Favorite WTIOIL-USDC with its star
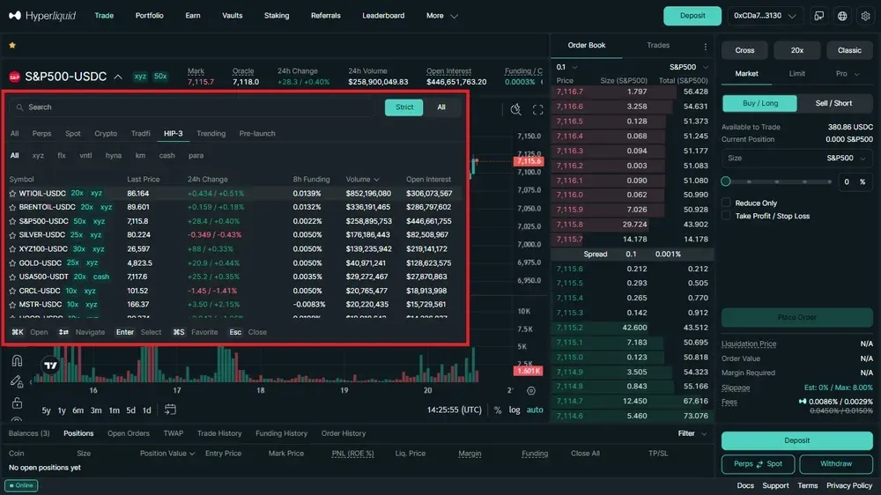The width and height of the screenshot is (881, 495). coord(12,193)
